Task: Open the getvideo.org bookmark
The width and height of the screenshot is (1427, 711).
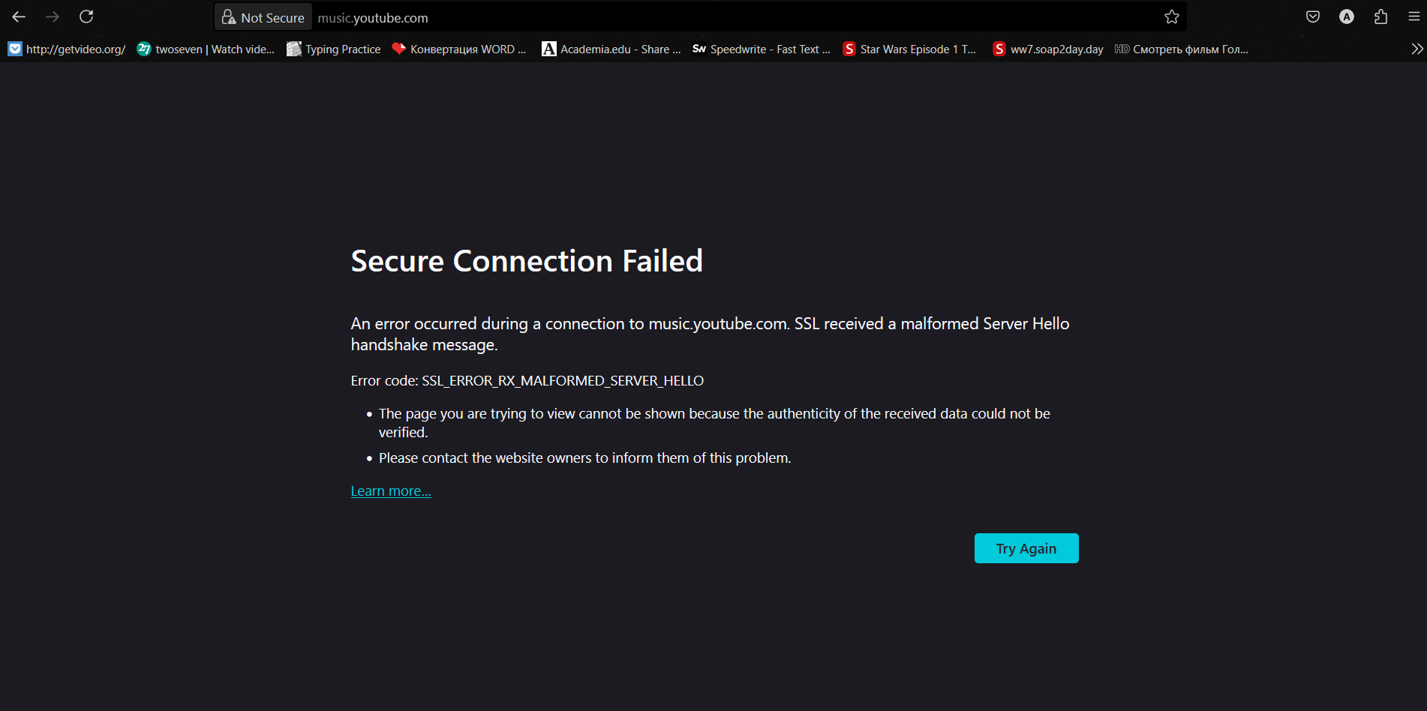Action: [x=67, y=49]
